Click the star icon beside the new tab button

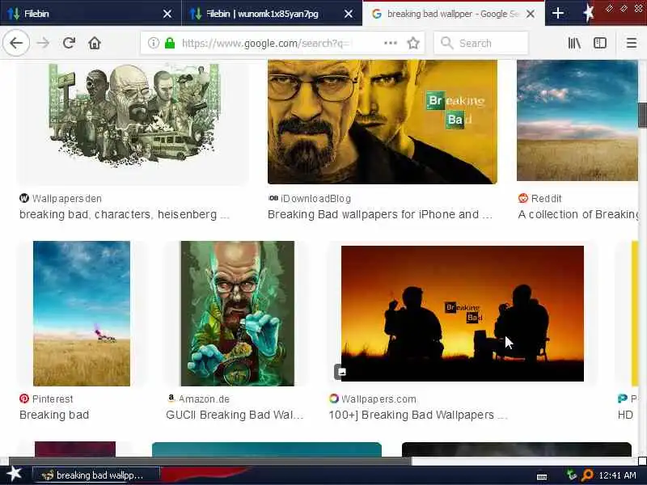coord(589,13)
